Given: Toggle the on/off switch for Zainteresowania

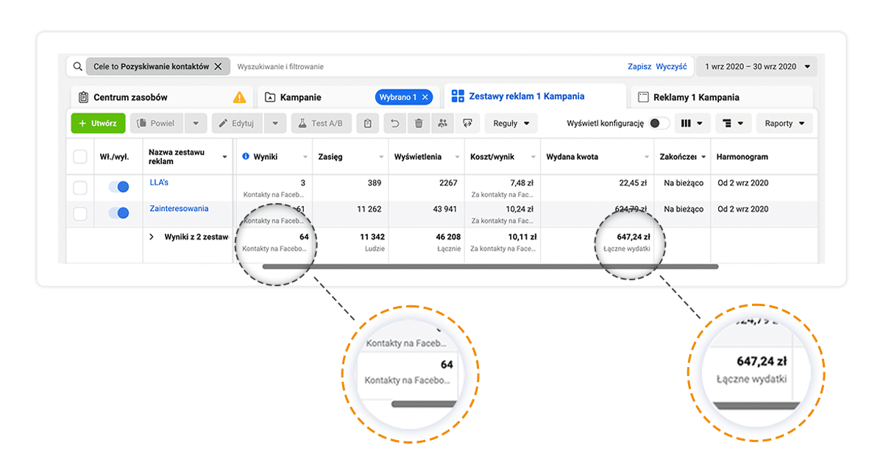Looking at the screenshot, I should [118, 213].
